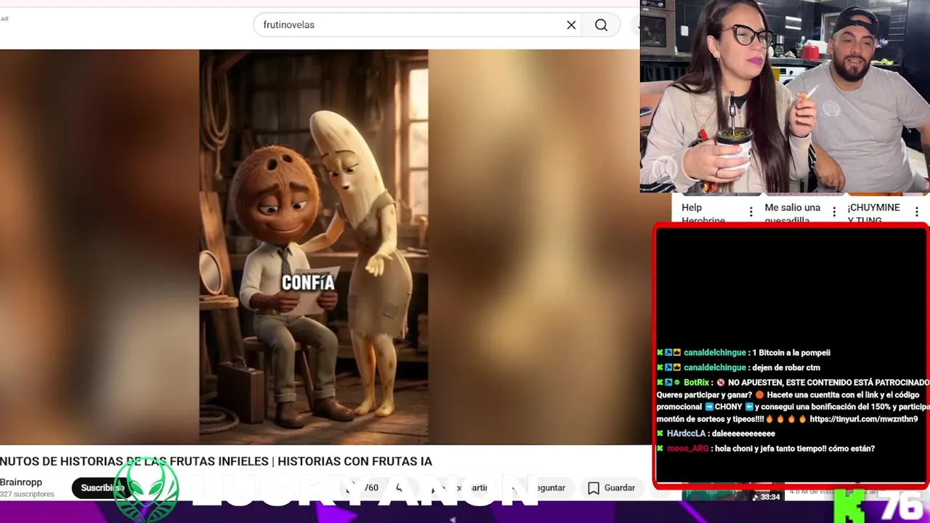The height and width of the screenshot is (523, 930).
Task: Click the playing coconut and banana video
Action: click(x=314, y=247)
